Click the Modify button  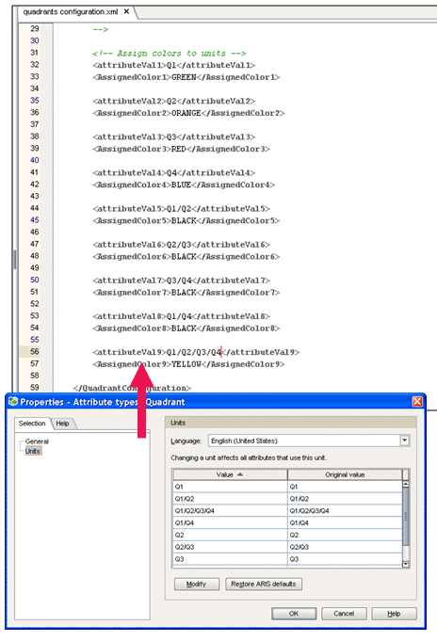pos(197,585)
